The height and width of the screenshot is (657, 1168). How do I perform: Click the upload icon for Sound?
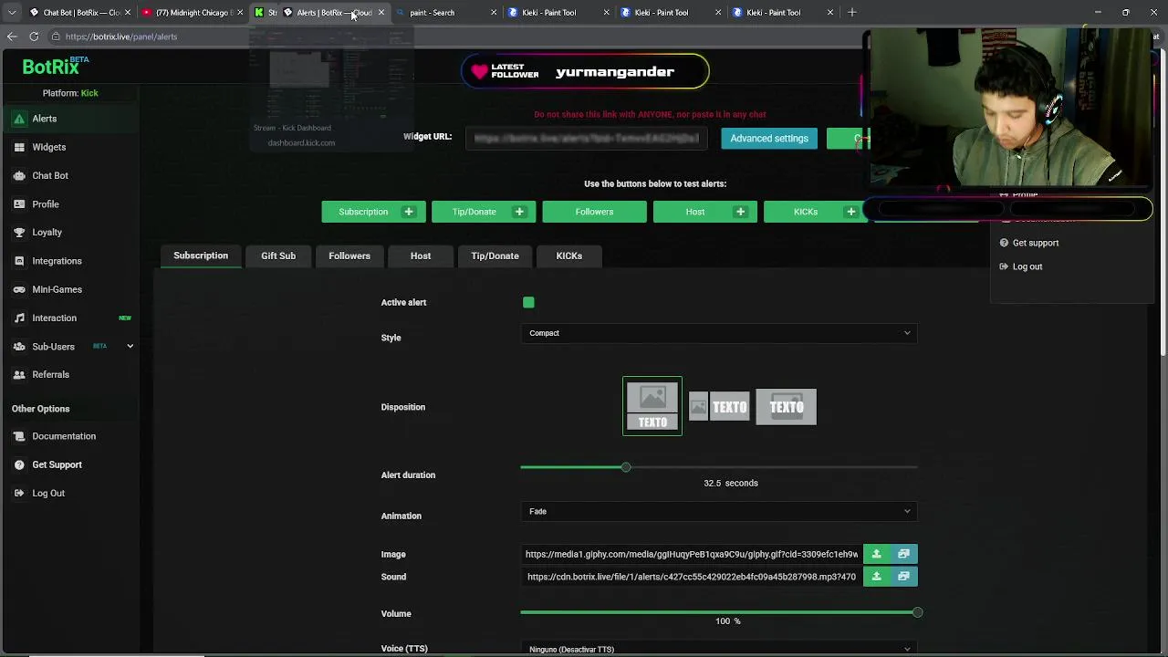(x=876, y=577)
